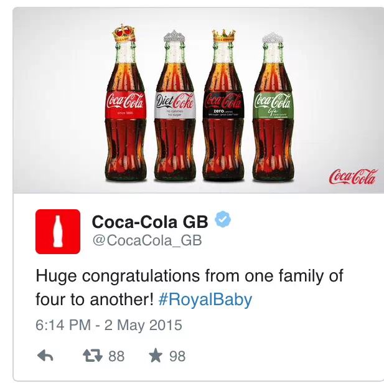Screen dimensions: 384x383
Task: Retweet this Coca-Cola GB tweet
Action: coord(92,356)
